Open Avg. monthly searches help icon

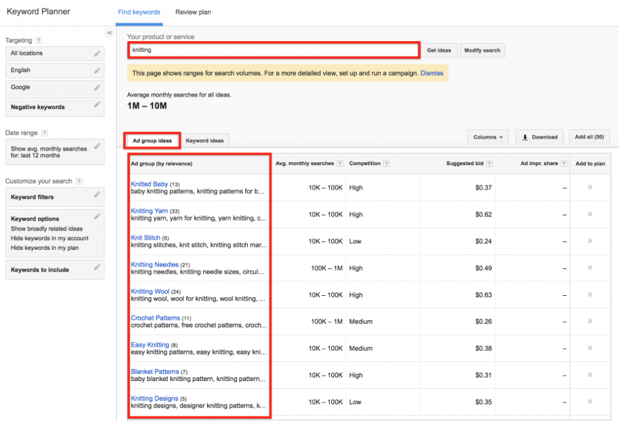click(340, 163)
